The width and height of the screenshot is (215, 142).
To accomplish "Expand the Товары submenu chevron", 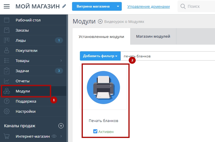I will coord(61,61).
